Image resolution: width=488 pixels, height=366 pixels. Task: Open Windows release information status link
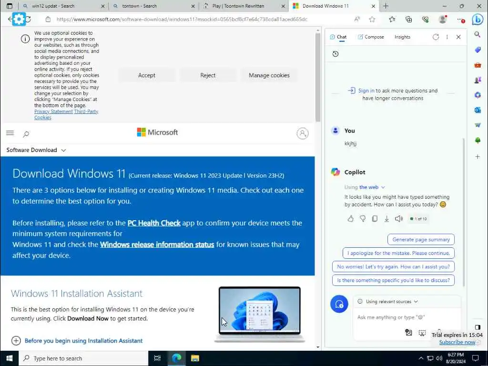(x=157, y=244)
